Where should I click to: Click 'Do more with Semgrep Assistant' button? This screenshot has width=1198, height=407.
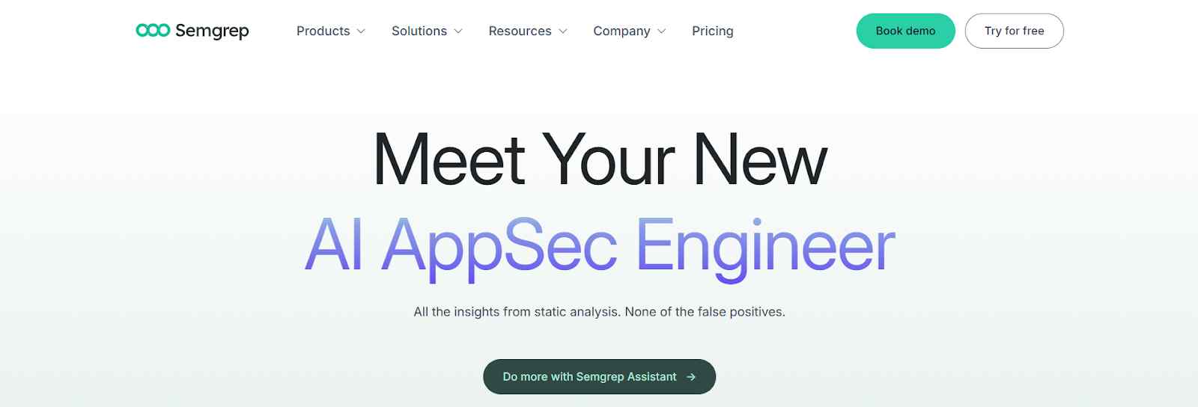coord(589,377)
